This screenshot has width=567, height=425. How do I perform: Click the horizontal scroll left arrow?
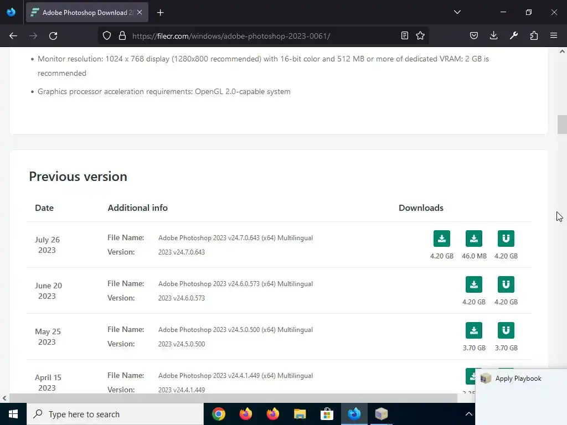pyautogui.click(x=4, y=398)
